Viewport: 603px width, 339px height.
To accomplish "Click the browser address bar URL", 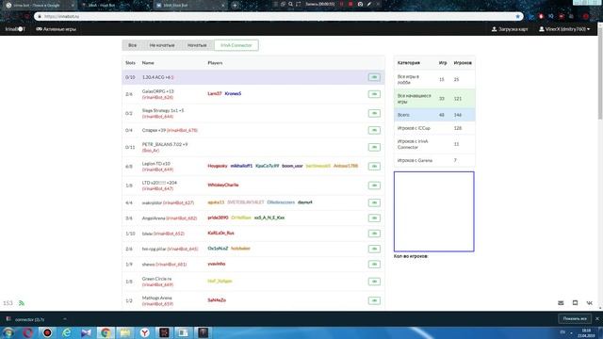I will [61, 17].
